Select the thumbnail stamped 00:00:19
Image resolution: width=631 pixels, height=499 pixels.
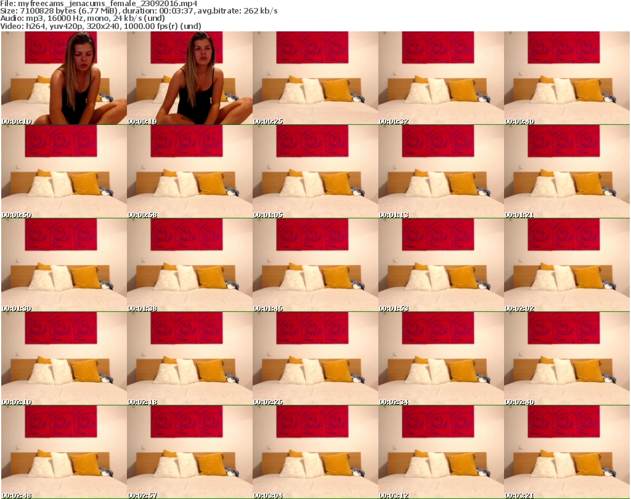(190, 78)
